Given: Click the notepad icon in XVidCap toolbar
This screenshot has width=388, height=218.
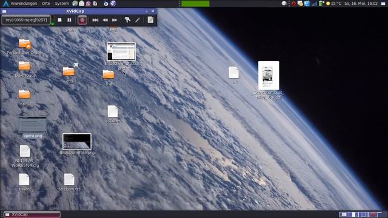Looking at the screenshot, I should pos(150,20).
